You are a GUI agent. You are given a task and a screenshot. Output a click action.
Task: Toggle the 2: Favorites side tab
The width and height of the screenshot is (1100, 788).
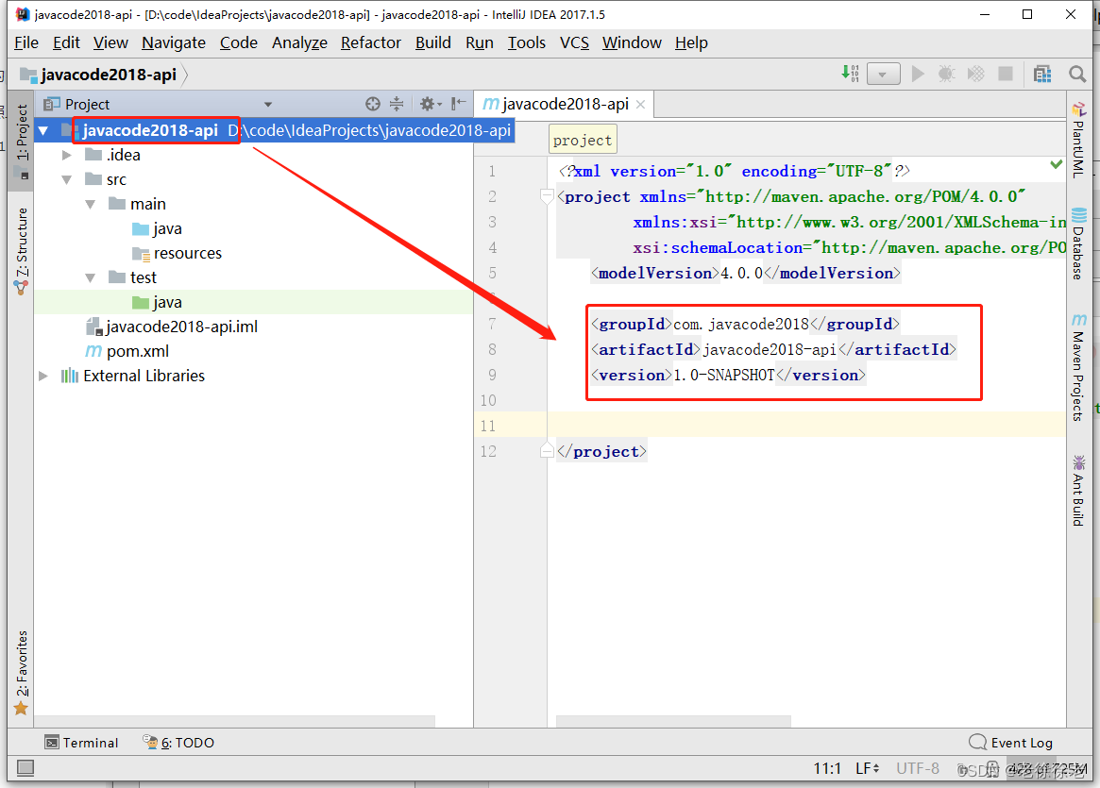tap(22, 672)
